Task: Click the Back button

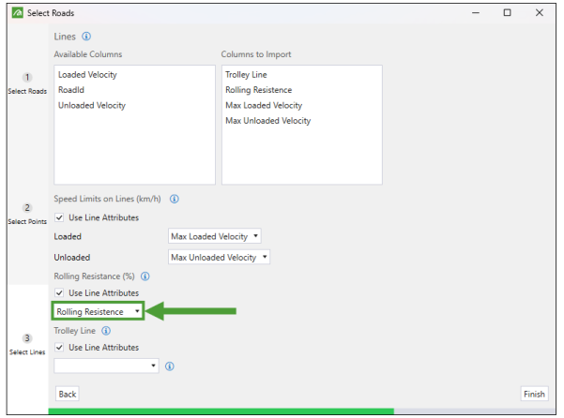Action: pos(68,394)
